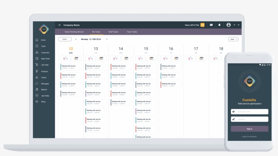Switch to Team Tasks tab
Viewport: 278px width, 156px height.
click(132, 32)
